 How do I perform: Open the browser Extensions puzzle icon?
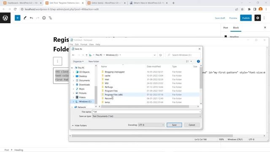[x=249, y=9]
